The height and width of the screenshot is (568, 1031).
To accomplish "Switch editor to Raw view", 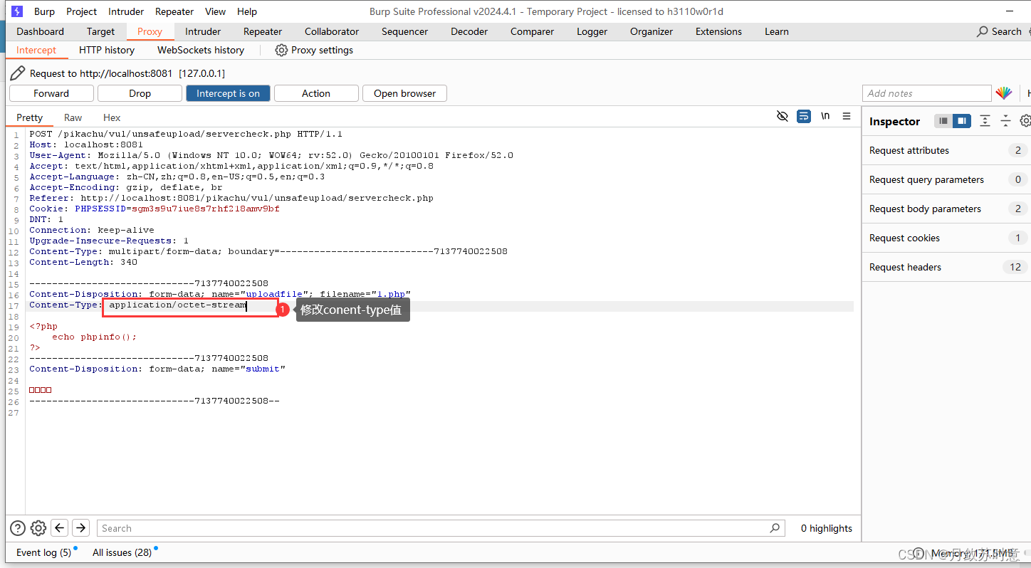I will click(73, 117).
